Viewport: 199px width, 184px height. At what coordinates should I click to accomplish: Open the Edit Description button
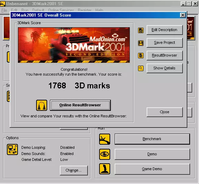[165, 30]
